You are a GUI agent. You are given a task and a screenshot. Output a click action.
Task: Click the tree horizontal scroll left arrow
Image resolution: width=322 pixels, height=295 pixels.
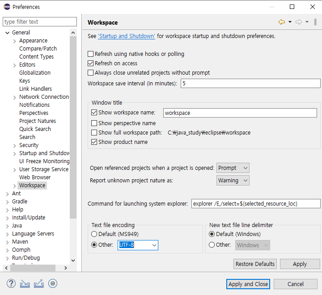[x=6, y=268]
